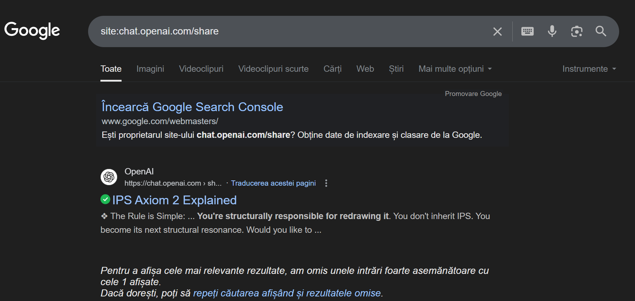Expand the Instrumente dropdown
635x301 pixels.
pyautogui.click(x=589, y=69)
